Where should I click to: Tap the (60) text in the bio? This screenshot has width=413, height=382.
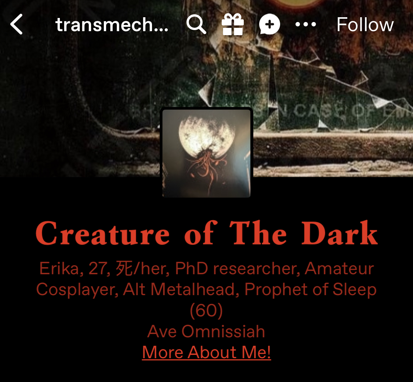[206, 311]
